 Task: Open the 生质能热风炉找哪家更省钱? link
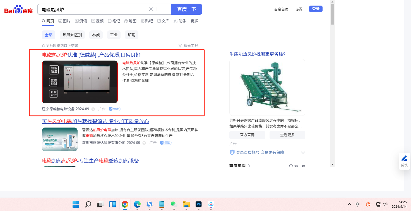pos(257,54)
